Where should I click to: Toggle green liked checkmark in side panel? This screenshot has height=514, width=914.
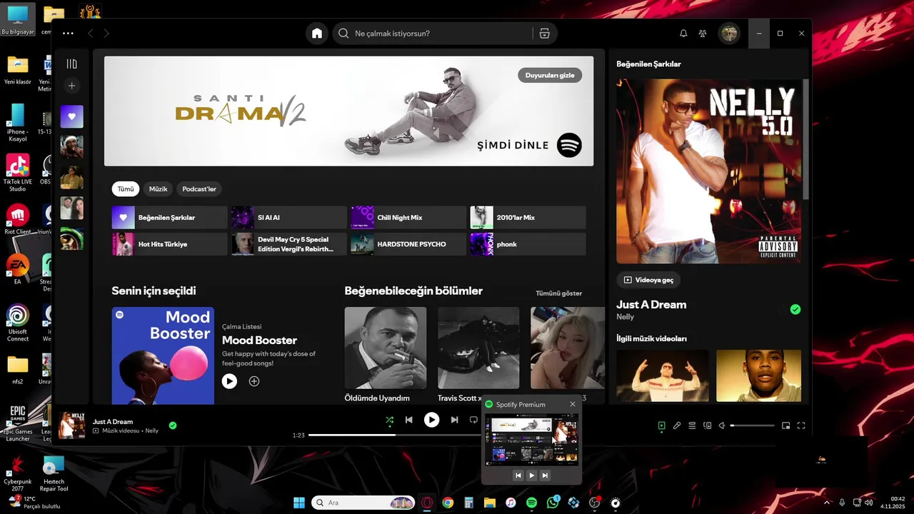[x=795, y=309]
